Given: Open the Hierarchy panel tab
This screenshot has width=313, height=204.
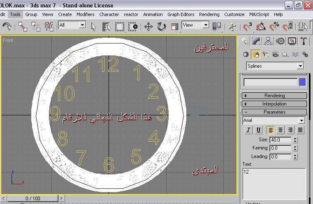Looking at the screenshot, I should (x=268, y=41).
